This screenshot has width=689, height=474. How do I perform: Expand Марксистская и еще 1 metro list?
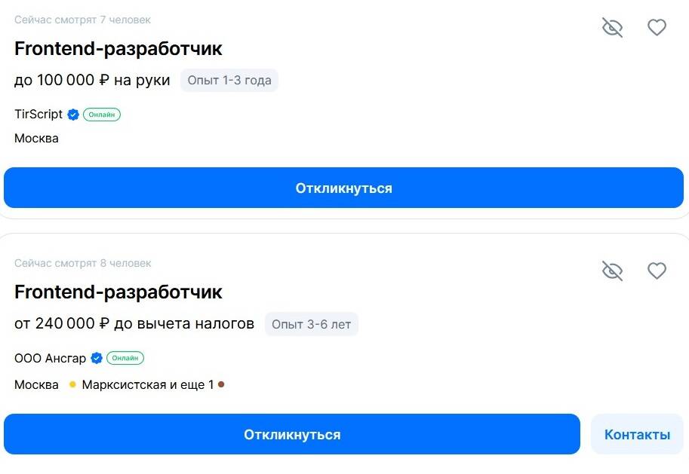(148, 384)
